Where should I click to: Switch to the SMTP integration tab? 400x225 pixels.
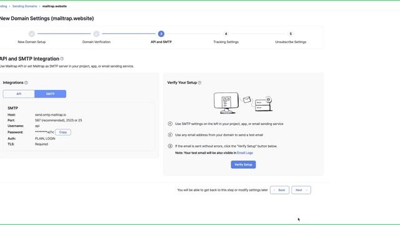[50, 94]
